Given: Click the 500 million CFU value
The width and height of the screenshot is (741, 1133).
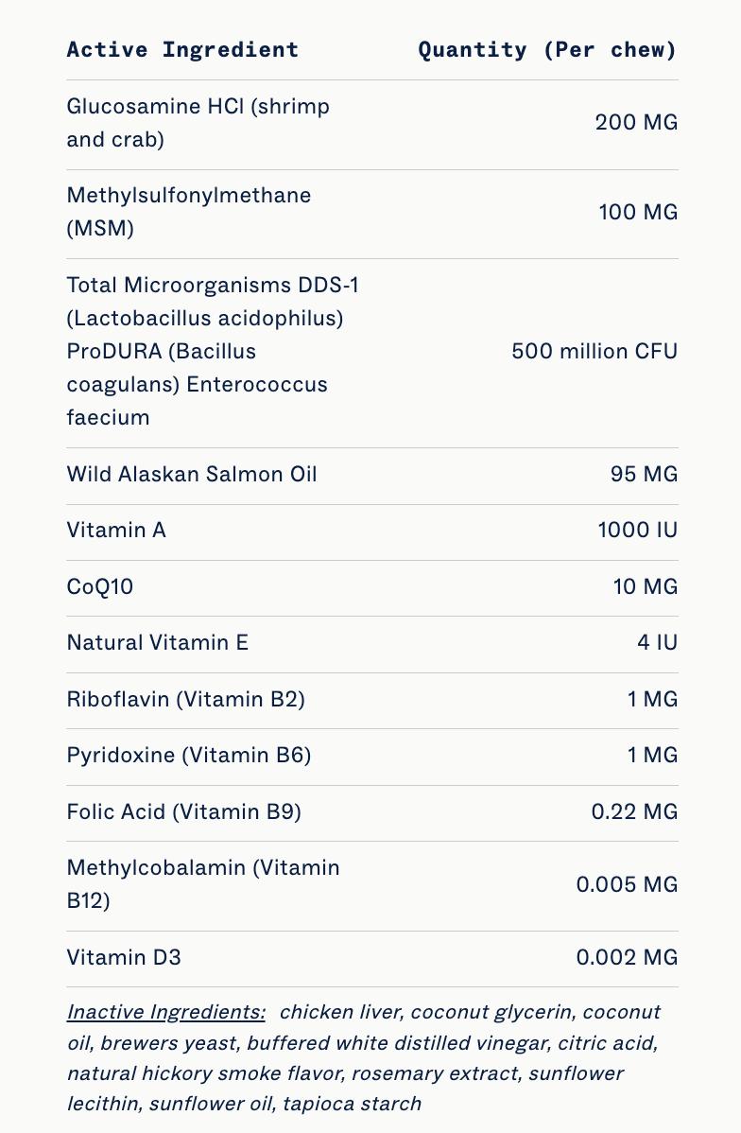Looking at the screenshot, I should coord(595,352).
